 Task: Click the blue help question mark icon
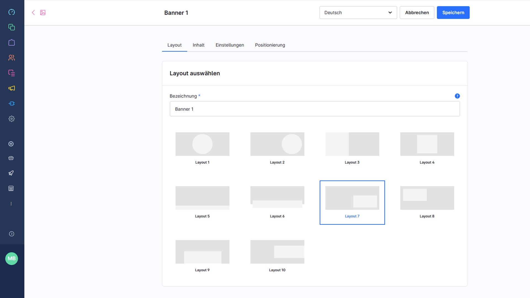457,96
